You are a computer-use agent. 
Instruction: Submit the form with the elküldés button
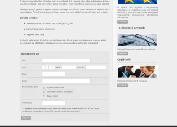(x=26, y=118)
